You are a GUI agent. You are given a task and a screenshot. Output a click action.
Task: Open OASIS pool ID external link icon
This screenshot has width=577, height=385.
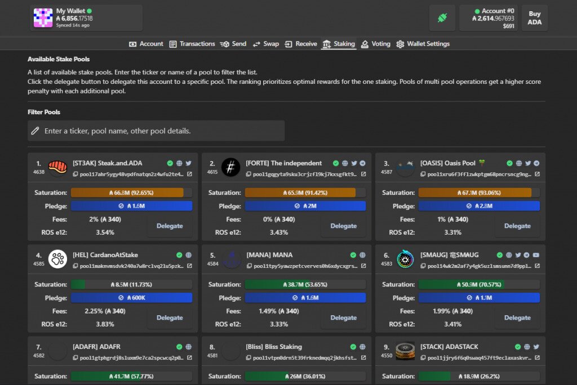[x=537, y=174]
